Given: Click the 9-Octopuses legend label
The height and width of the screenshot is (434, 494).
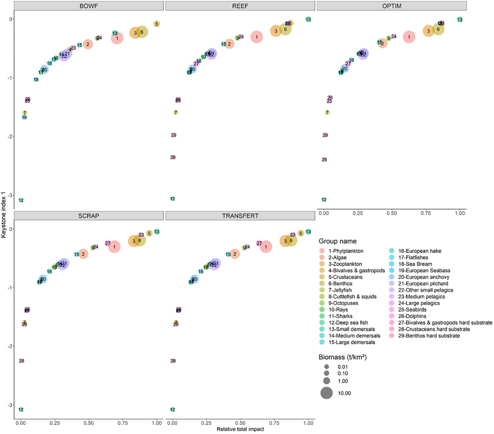Looking at the screenshot, I should [343, 303].
